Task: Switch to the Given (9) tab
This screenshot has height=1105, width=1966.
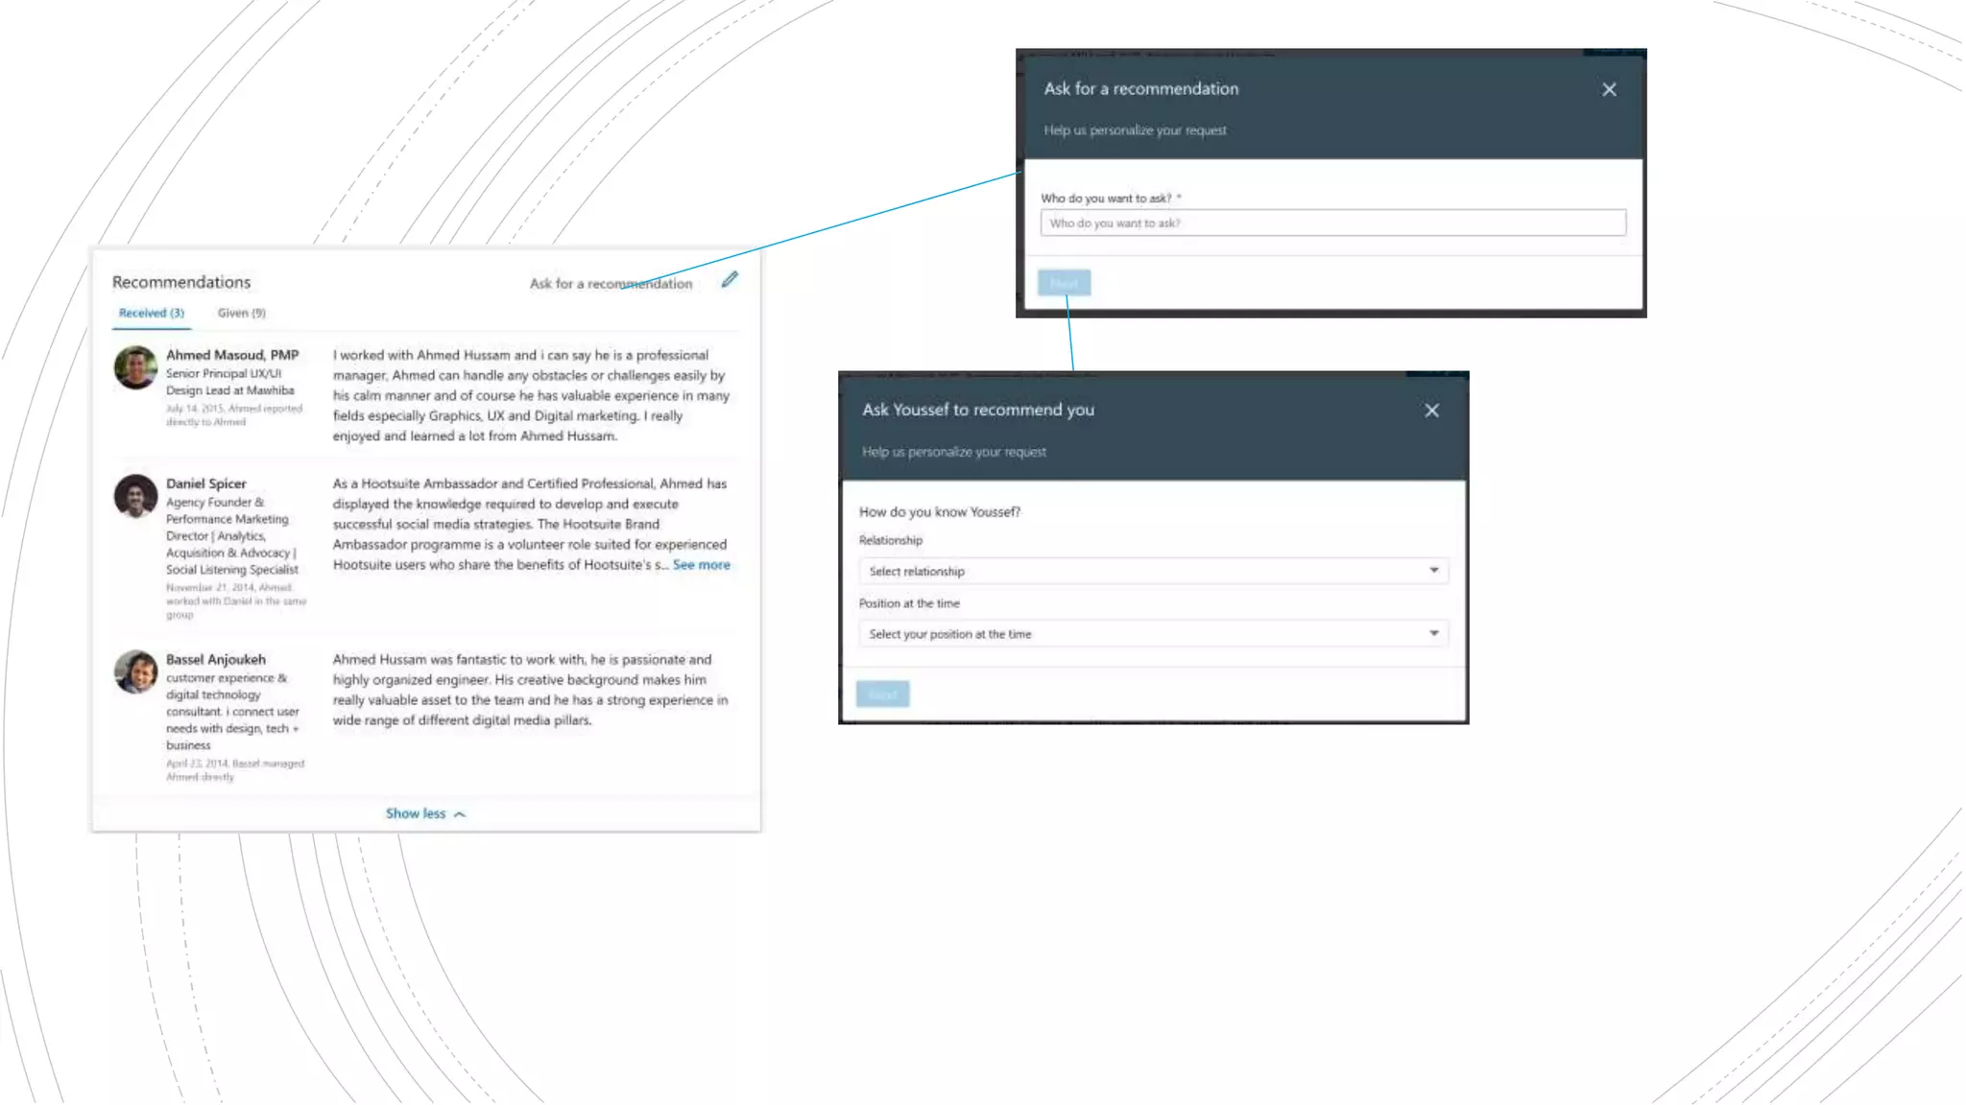Action: click(241, 313)
